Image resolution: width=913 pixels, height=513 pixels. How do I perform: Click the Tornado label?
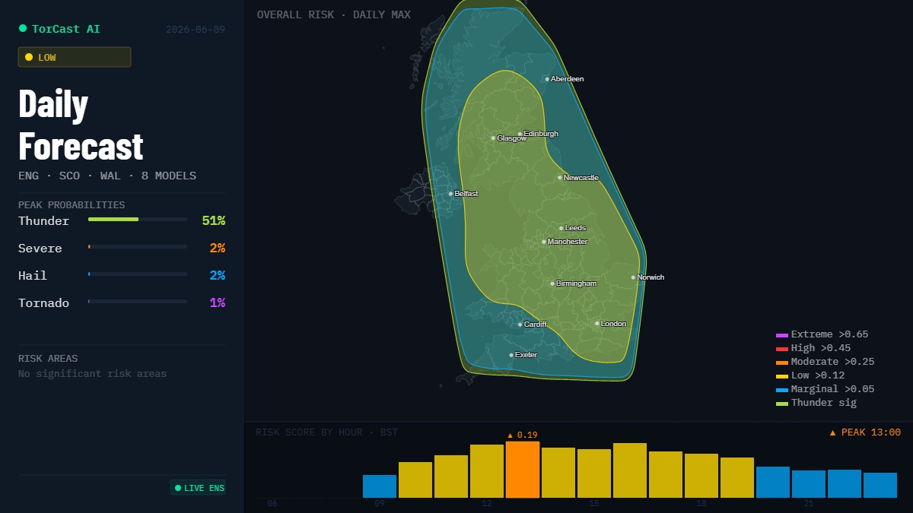[x=44, y=303]
